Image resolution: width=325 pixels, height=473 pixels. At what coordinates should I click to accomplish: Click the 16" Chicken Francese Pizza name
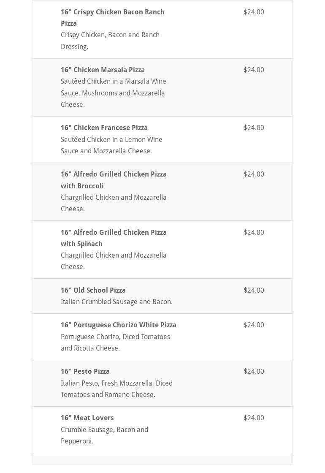click(104, 128)
